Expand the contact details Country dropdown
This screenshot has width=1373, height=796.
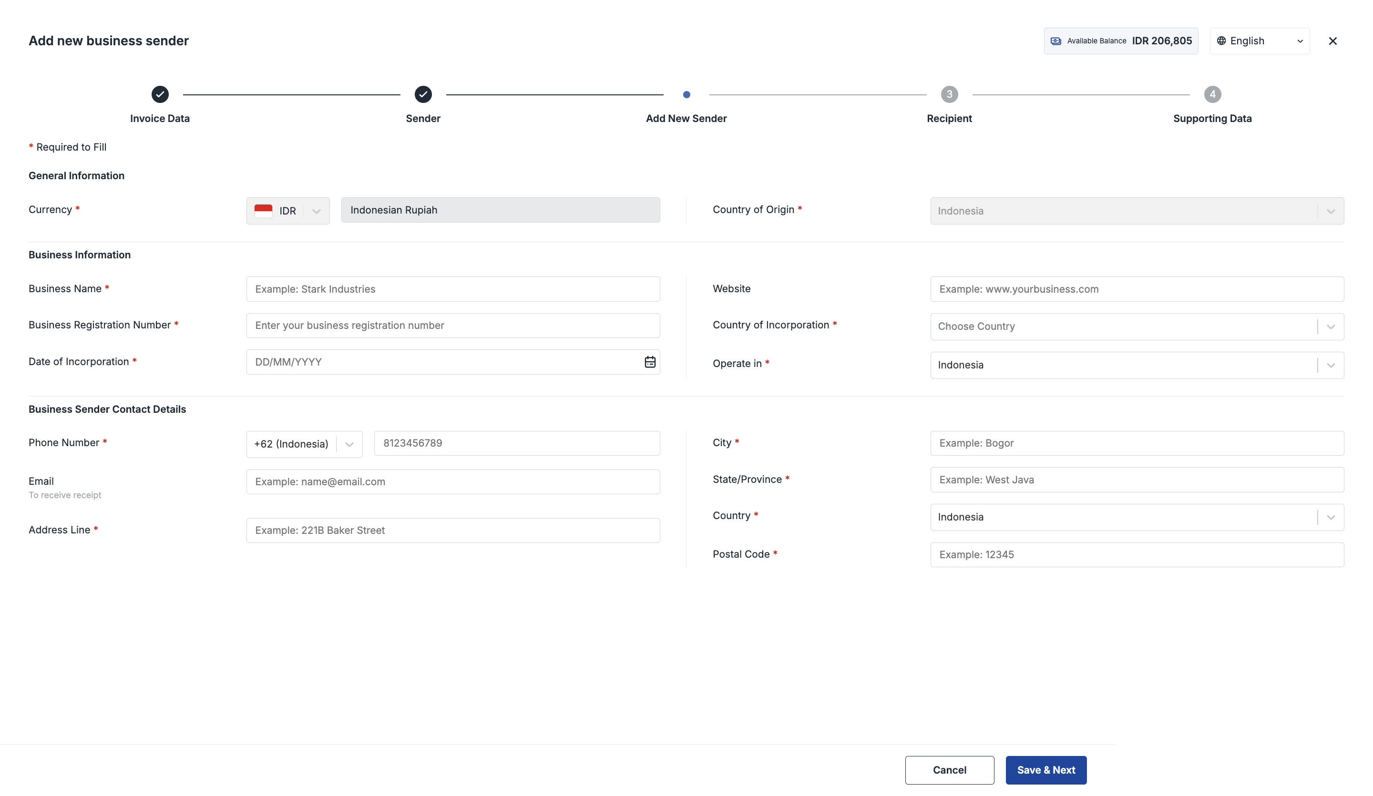tap(1331, 517)
